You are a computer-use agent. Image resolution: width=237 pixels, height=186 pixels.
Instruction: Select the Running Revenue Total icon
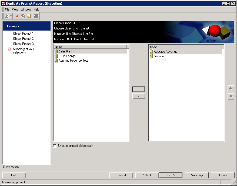point(56,61)
